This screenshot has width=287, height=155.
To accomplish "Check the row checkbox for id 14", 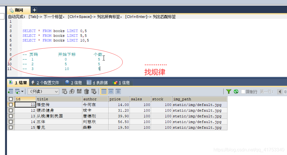I will click(11, 122).
